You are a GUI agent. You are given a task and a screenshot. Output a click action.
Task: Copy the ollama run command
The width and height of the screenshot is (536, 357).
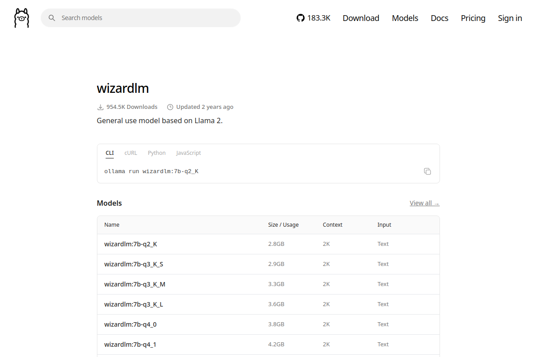427,171
